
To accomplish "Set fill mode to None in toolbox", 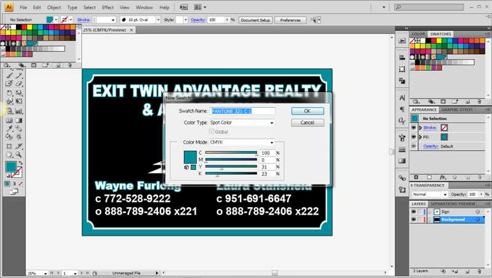I will [x=21, y=183].
